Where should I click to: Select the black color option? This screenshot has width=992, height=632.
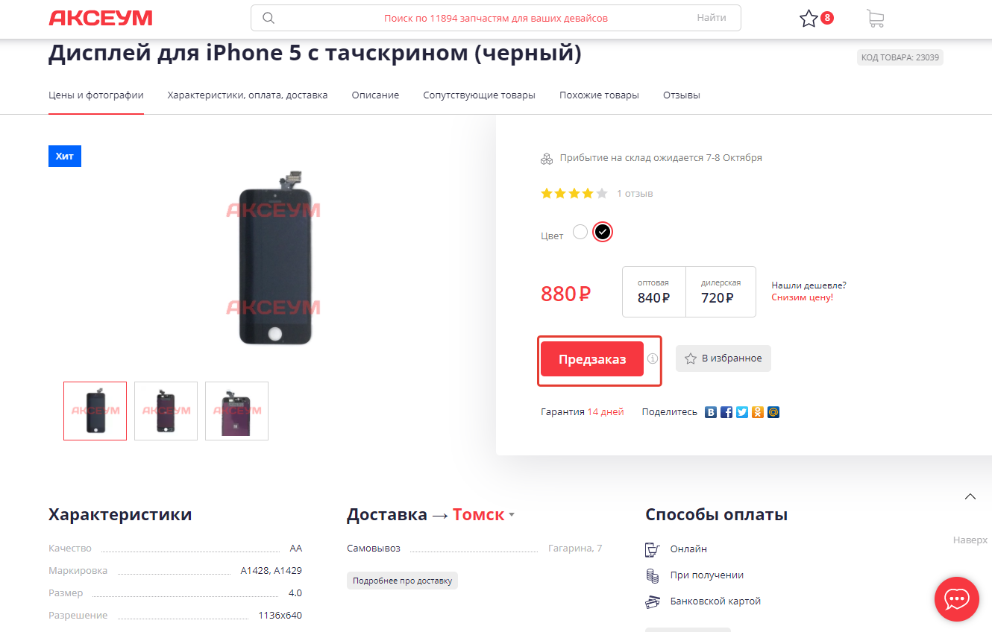click(603, 232)
